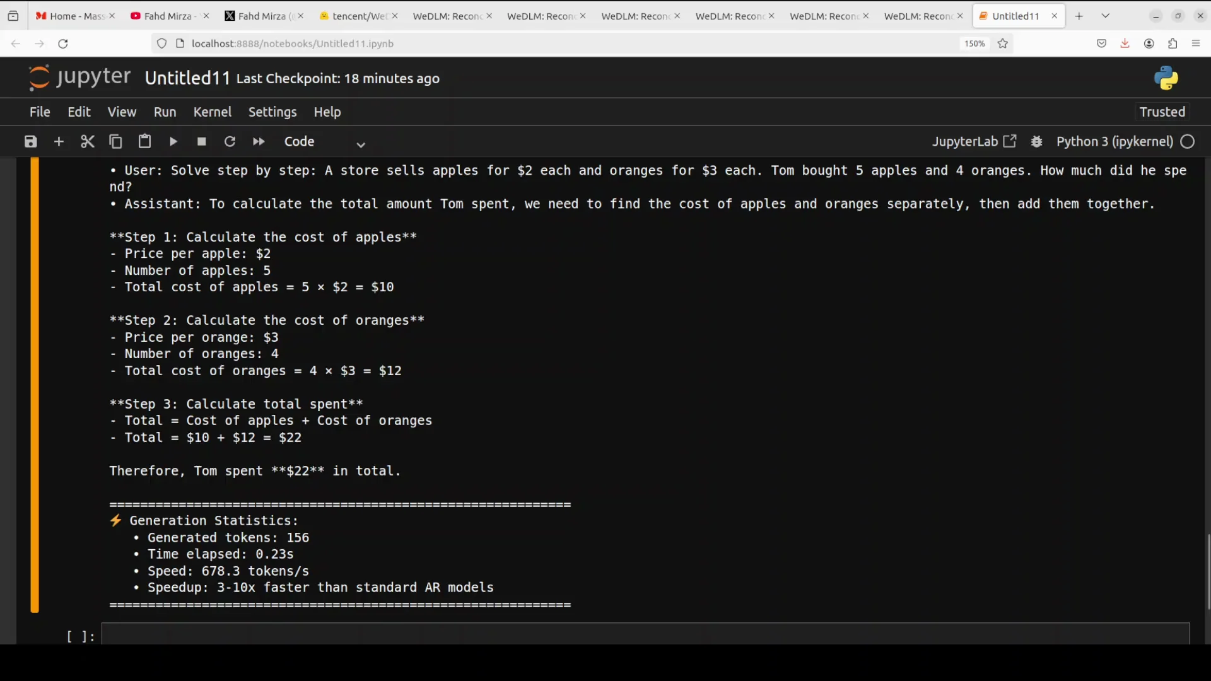Insert a new cell with plus icon
The height and width of the screenshot is (681, 1211).
point(59,142)
